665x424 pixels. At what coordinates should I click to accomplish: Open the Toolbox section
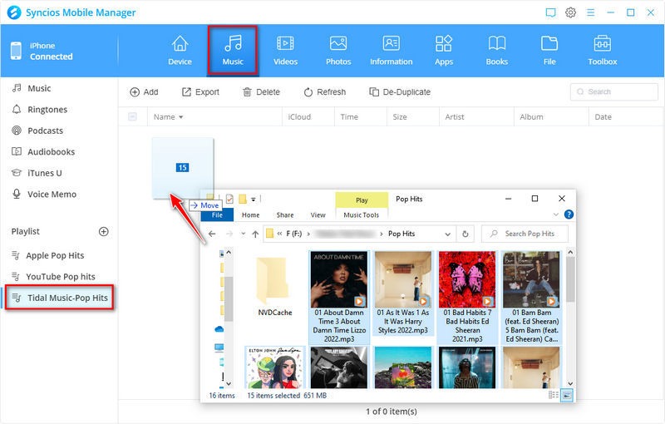click(x=602, y=51)
